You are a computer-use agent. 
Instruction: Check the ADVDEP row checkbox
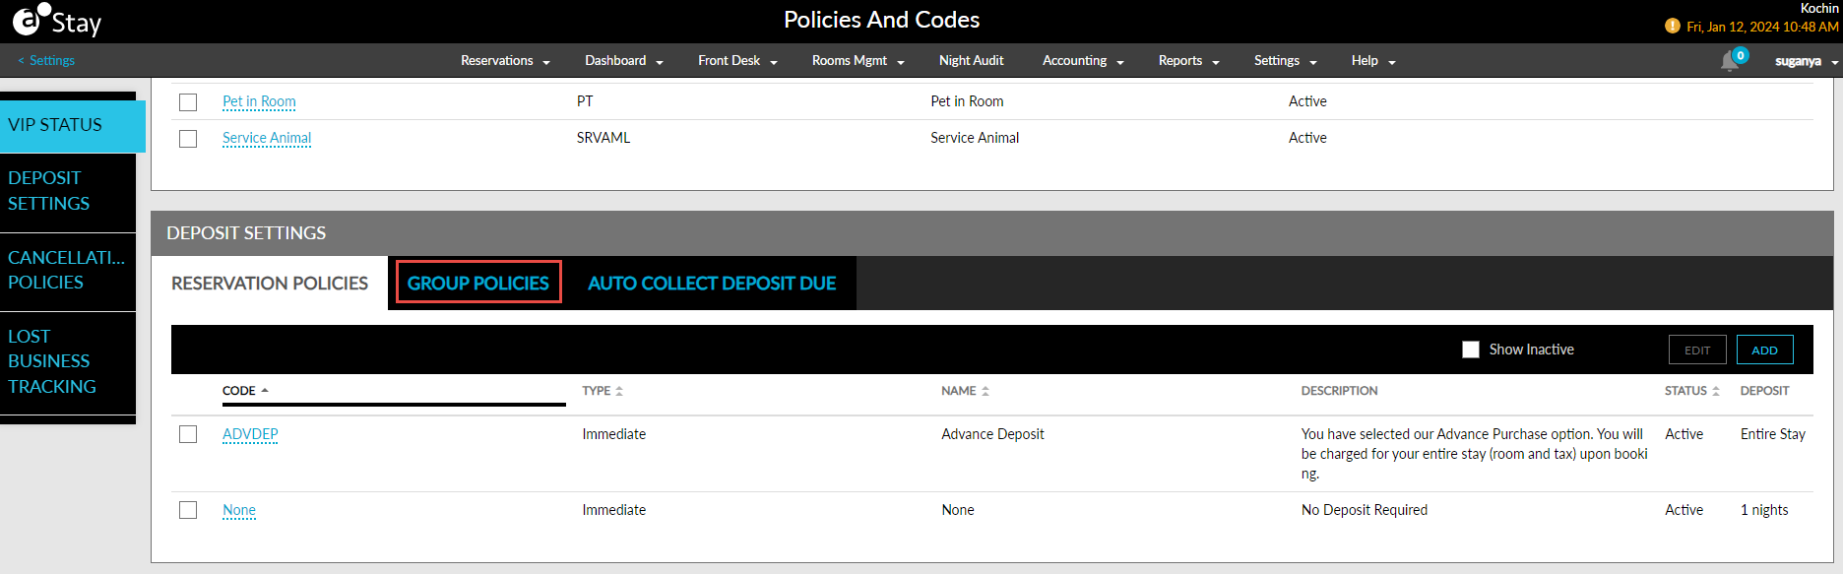pyautogui.click(x=188, y=434)
